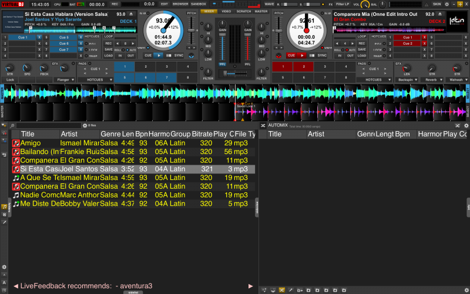The height and width of the screenshot is (294, 470).
Task: Open Automix options gear icon
Action: [x=466, y=126]
